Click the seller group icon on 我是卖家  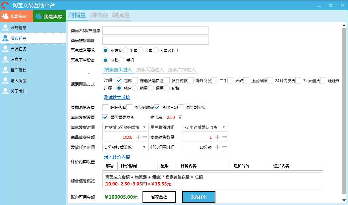pos(38,16)
